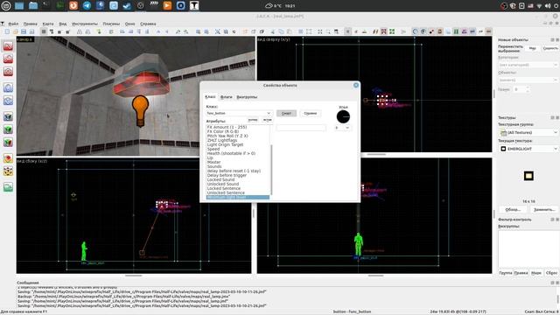The height and width of the screenshot is (315, 560).
Task: Open the Объекты dropdown in new objects panel
Action: (x=528, y=80)
